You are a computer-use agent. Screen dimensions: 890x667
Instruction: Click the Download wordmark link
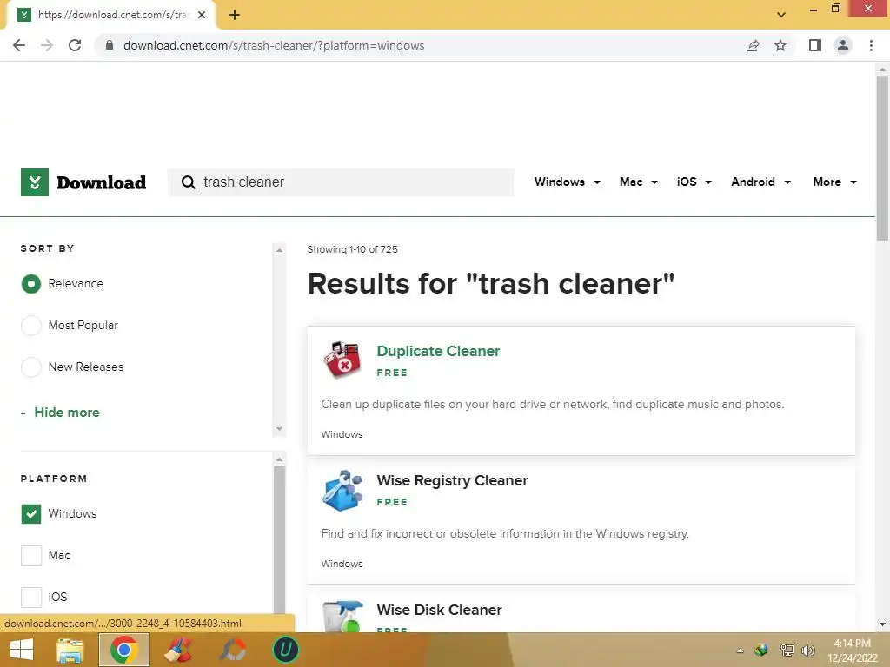(x=101, y=182)
